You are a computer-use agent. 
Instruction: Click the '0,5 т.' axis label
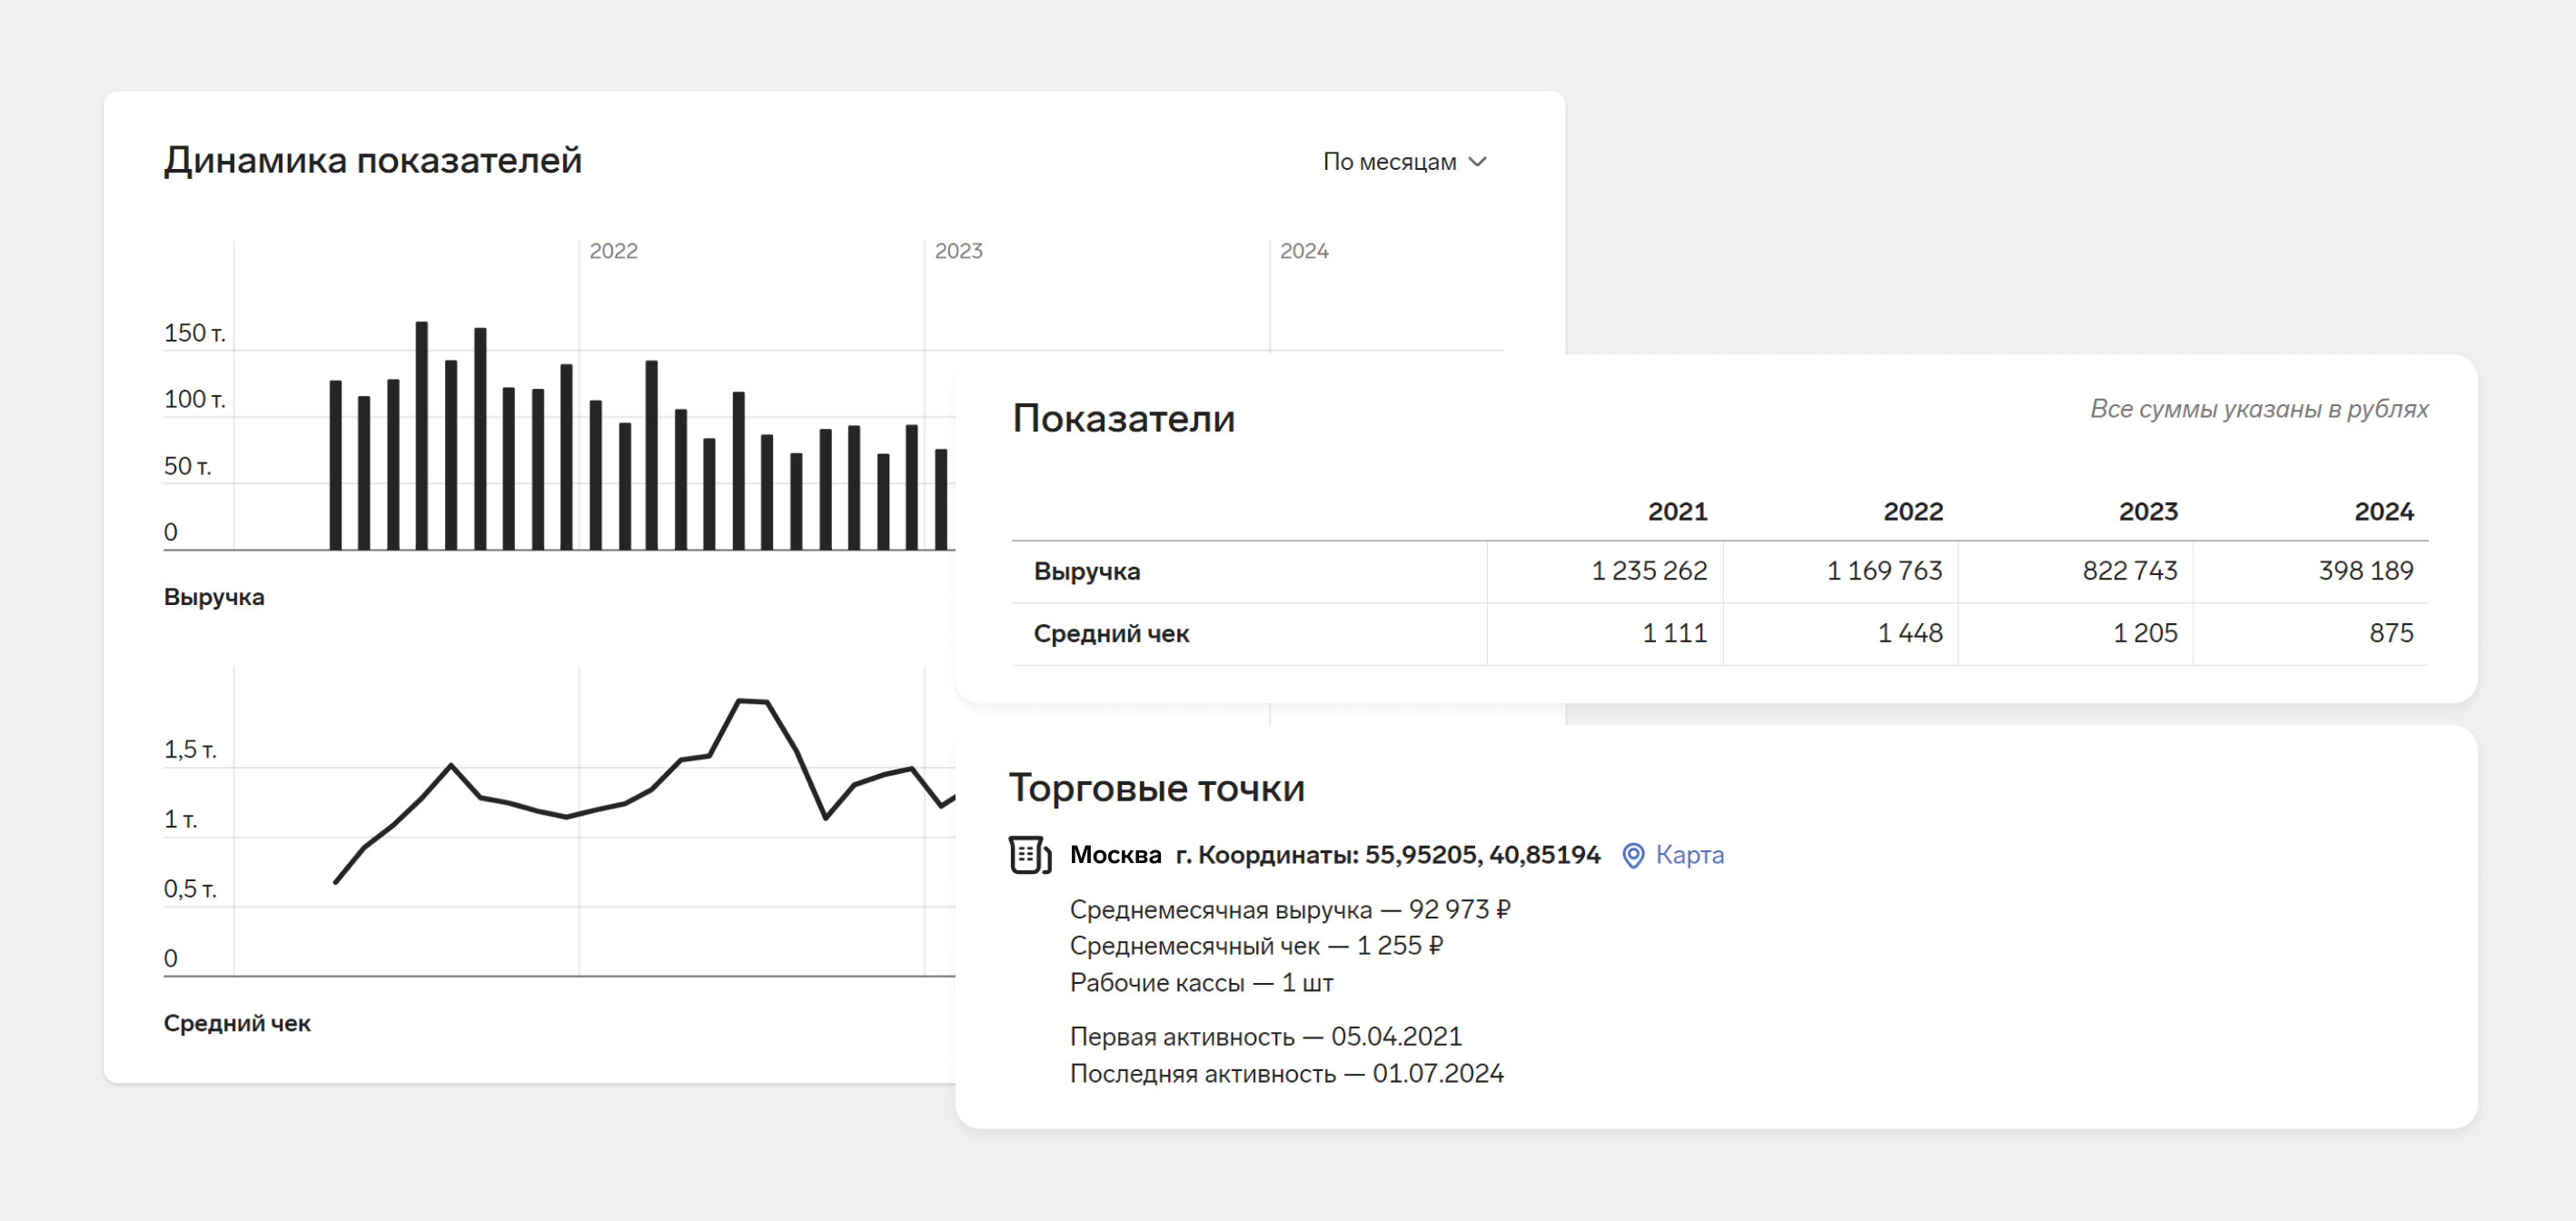pyautogui.click(x=190, y=889)
